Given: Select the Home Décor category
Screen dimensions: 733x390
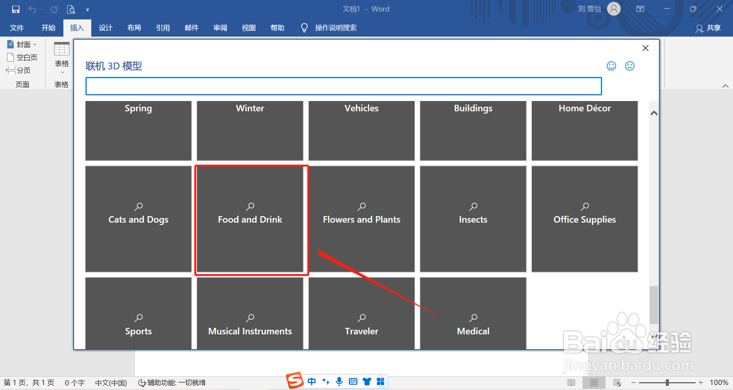Looking at the screenshot, I should pyautogui.click(x=584, y=131).
